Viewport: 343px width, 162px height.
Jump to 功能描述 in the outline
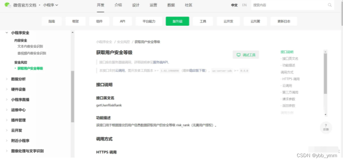tap(289, 65)
